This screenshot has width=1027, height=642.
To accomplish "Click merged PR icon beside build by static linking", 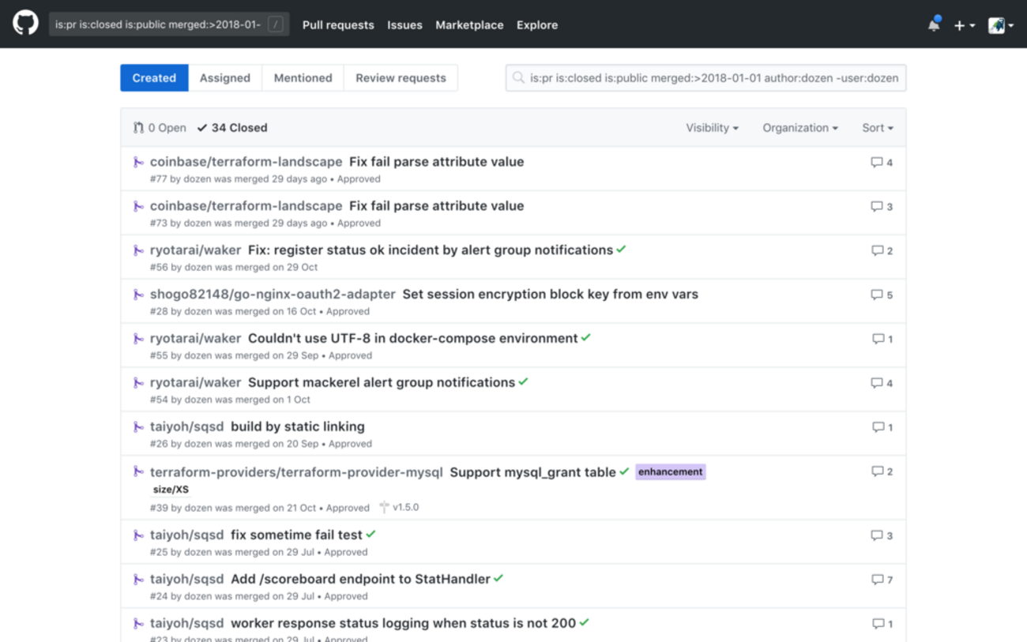I will (138, 427).
